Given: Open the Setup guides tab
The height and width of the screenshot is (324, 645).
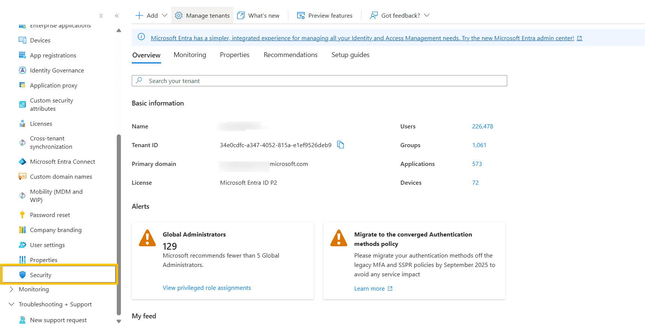Looking at the screenshot, I should point(350,55).
